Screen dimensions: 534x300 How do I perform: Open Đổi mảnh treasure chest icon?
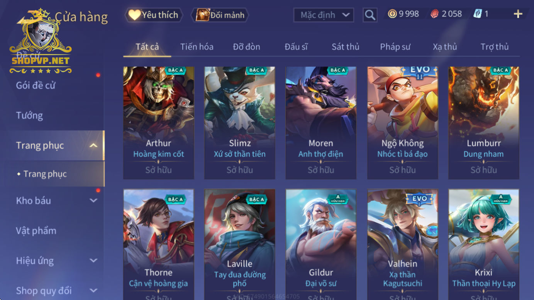tap(202, 15)
